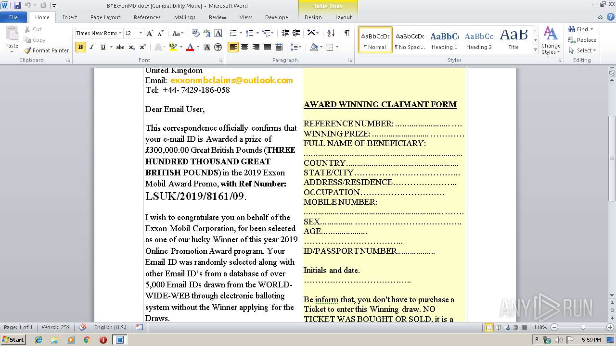Click the Sort icon
Viewport: 616px width, 346px height.
point(331,33)
